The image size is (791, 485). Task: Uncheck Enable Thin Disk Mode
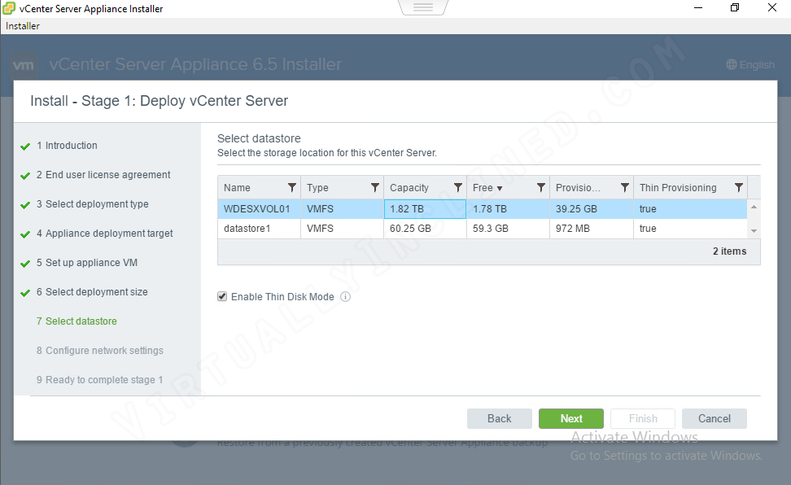click(x=222, y=295)
